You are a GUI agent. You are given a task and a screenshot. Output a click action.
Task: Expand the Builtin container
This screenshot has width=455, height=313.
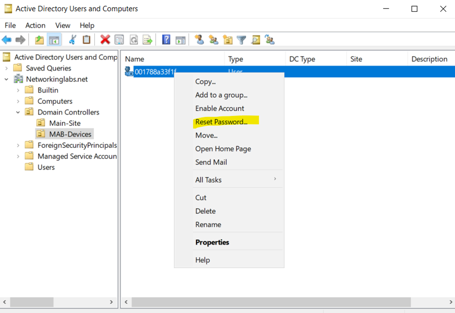[x=18, y=90]
